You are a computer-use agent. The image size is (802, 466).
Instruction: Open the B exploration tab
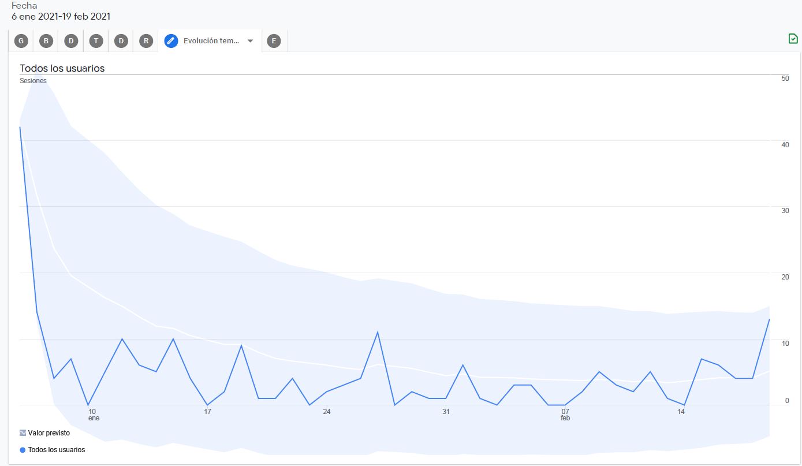(46, 41)
